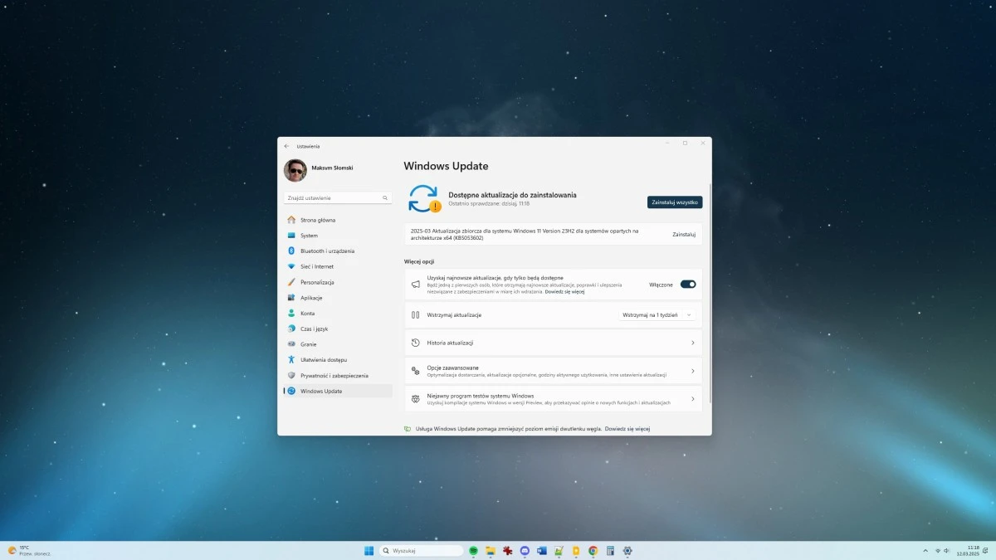Image resolution: width=996 pixels, height=560 pixels.
Task: Expand Niejawny program testów systemu Windows
Action: point(553,398)
